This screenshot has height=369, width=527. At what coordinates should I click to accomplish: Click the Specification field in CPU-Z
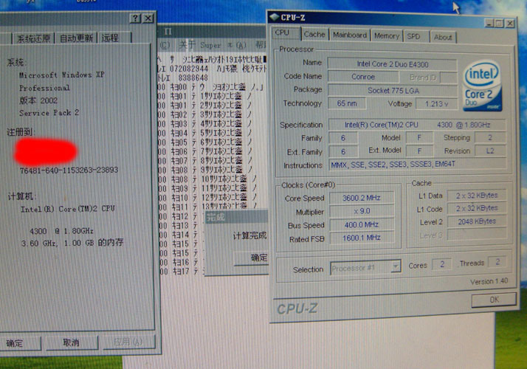[x=417, y=125]
